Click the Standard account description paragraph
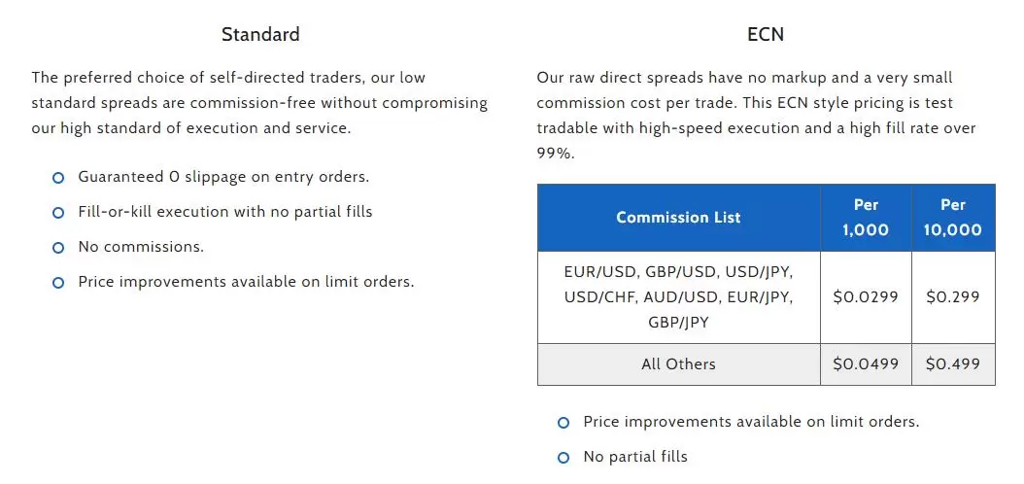The width and height of the screenshot is (1024, 484). pyautogui.click(x=260, y=103)
